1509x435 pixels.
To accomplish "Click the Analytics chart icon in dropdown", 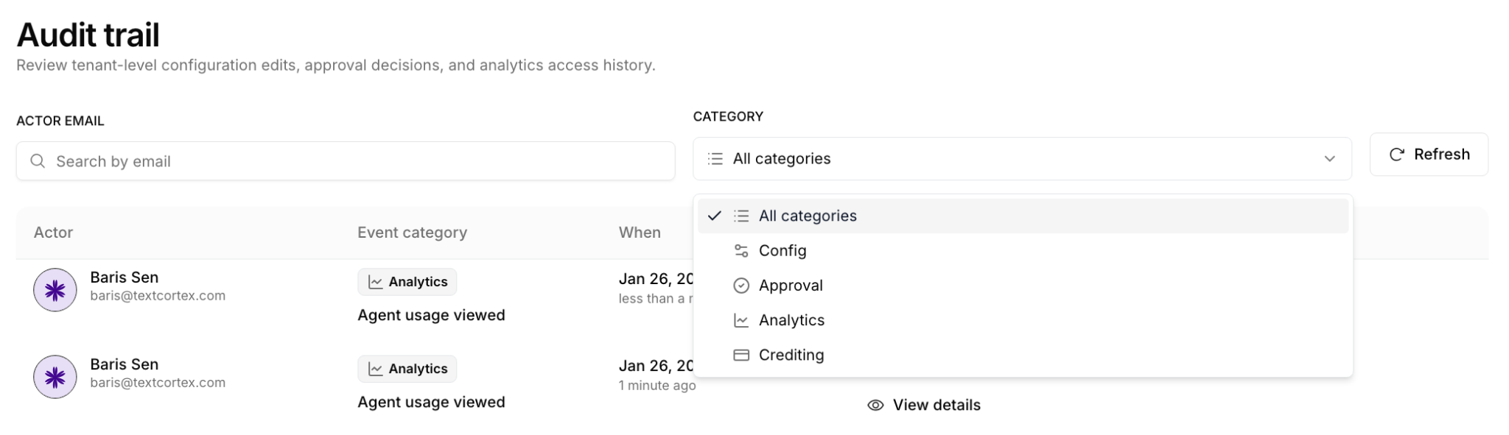I will 741,320.
